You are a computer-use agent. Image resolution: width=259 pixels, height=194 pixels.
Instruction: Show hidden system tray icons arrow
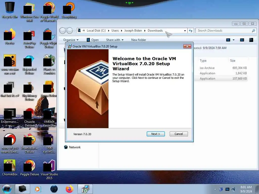tap(215, 189)
